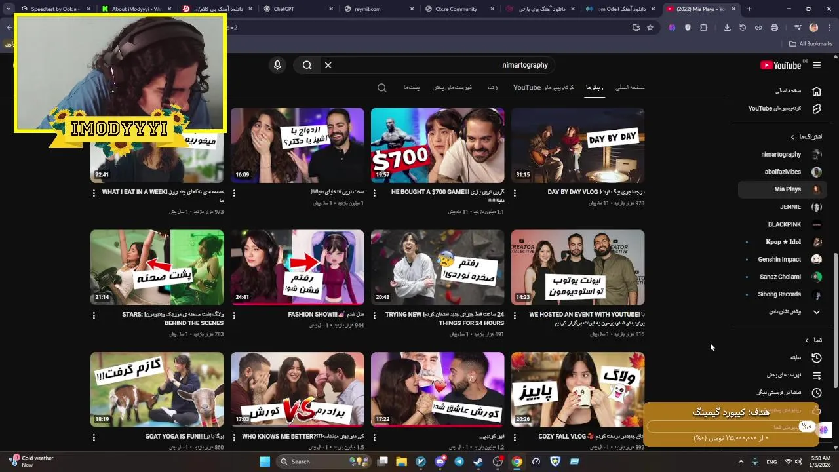Clear the search box with X icon
839x472 pixels.
[x=328, y=65]
